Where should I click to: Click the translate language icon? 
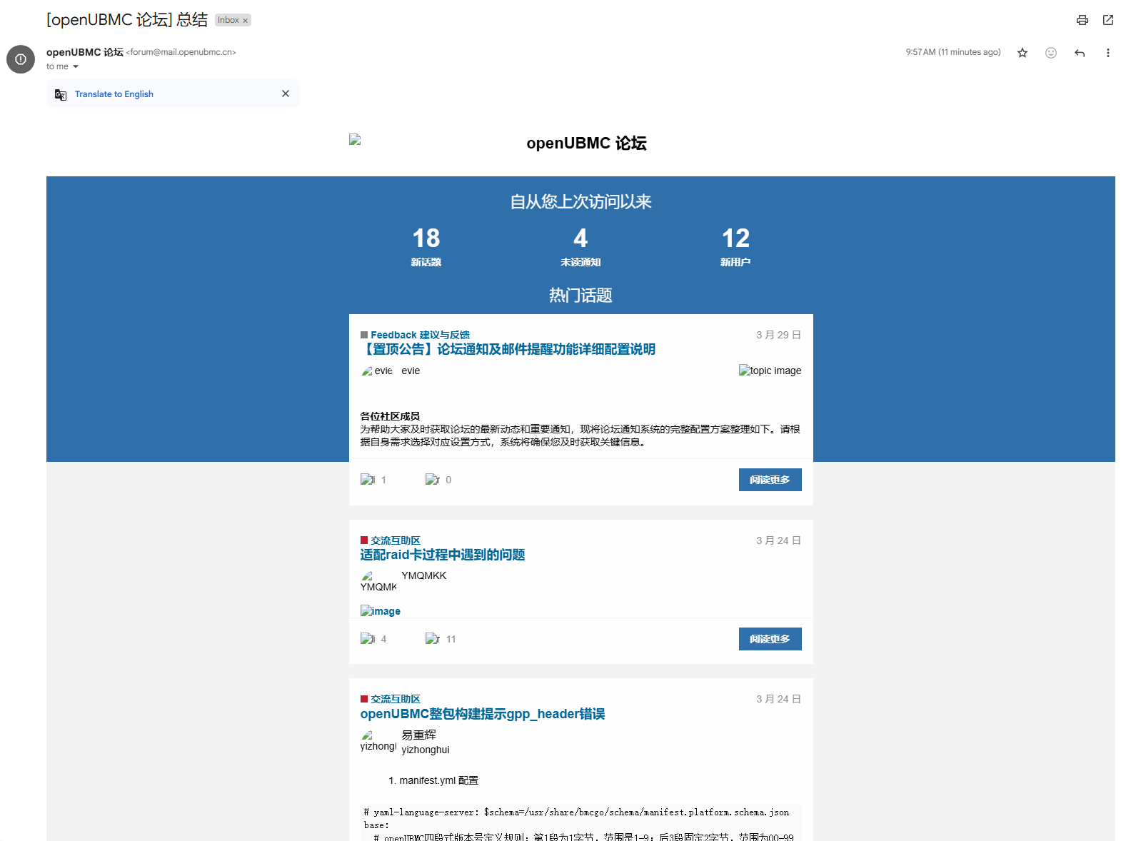coord(61,94)
